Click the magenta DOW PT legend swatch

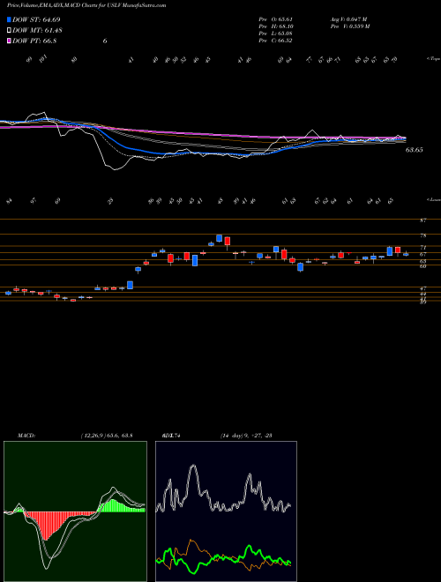(9, 41)
